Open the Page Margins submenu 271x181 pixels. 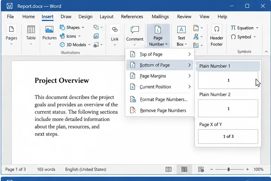[x=160, y=76]
